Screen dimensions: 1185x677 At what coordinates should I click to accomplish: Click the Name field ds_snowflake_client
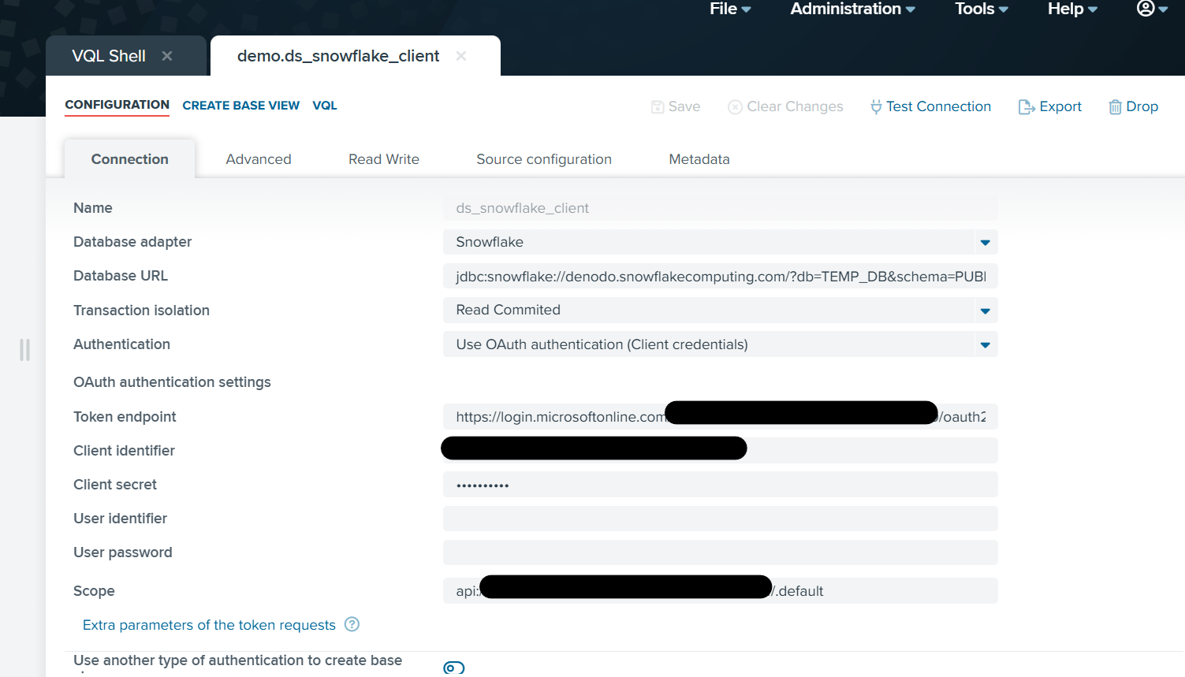721,208
